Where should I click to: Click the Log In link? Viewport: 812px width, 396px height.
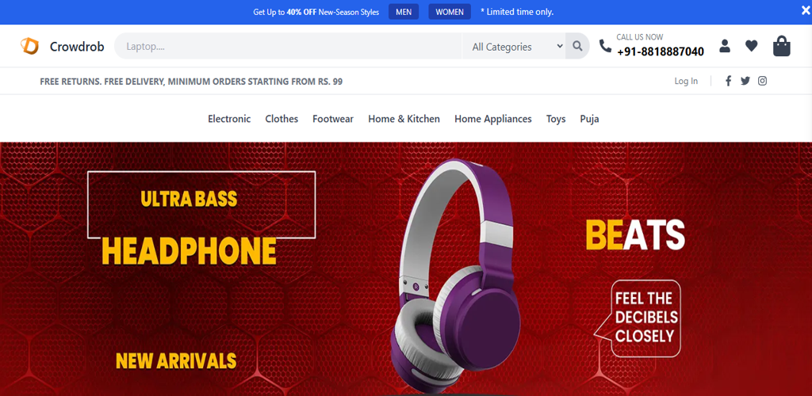[x=686, y=81]
